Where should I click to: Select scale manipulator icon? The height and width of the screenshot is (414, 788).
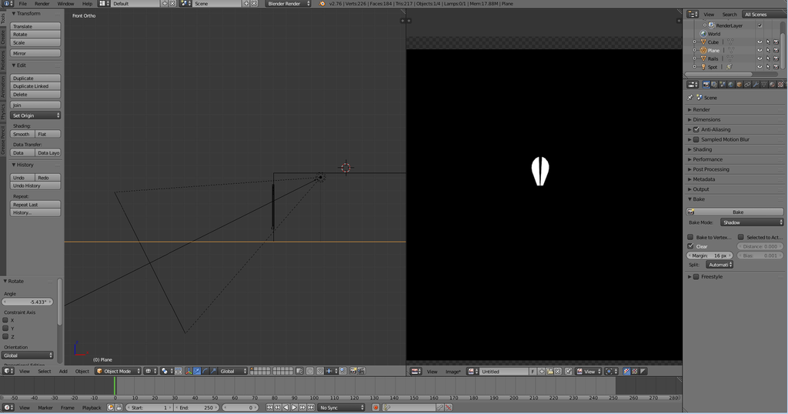pos(214,372)
